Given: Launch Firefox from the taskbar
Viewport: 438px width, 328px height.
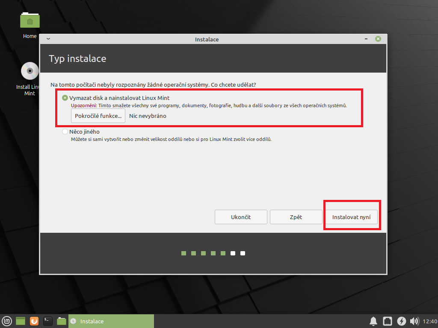Looking at the screenshot, I should [34, 321].
